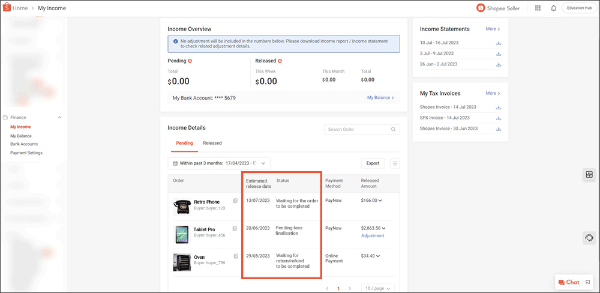Click the Shopee Seller logo icon

pos(481,8)
